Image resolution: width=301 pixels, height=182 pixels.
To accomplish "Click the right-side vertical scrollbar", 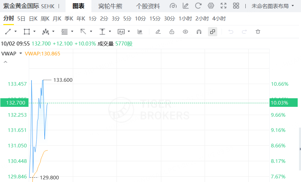I will 300,148.
